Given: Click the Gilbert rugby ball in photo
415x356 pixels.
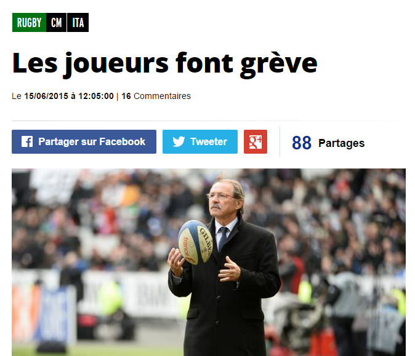Looking at the screenshot, I should (x=195, y=243).
